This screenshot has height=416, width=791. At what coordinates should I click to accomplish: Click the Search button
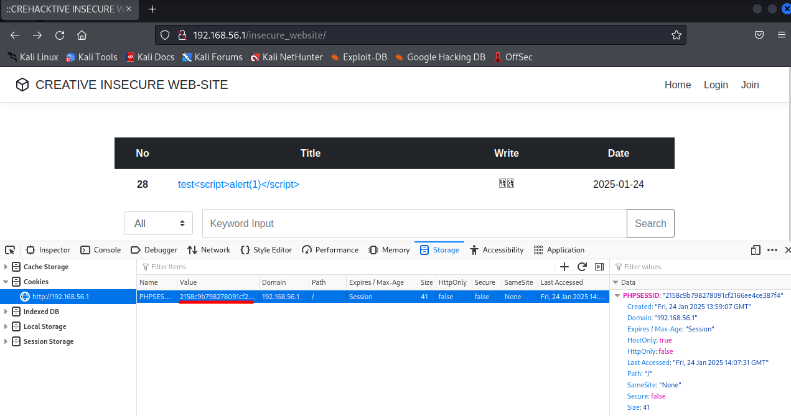[650, 223]
